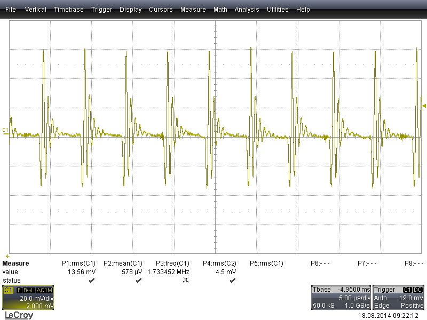Select the P1:rms(C1) measurement label
This screenshot has height=320, width=427.
pos(78,263)
